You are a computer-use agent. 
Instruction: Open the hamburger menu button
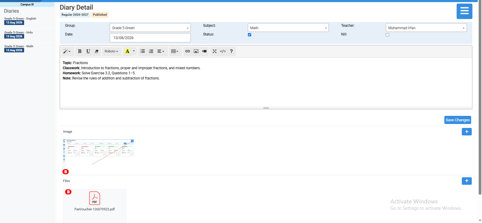point(464,11)
